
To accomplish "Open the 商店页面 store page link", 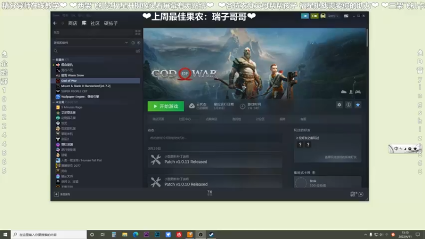I will [158, 119].
